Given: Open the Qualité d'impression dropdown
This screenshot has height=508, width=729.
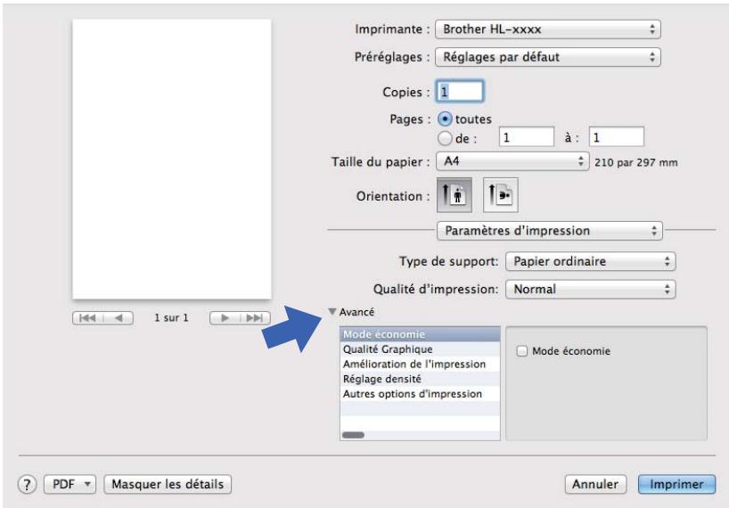Looking at the screenshot, I should tap(591, 289).
